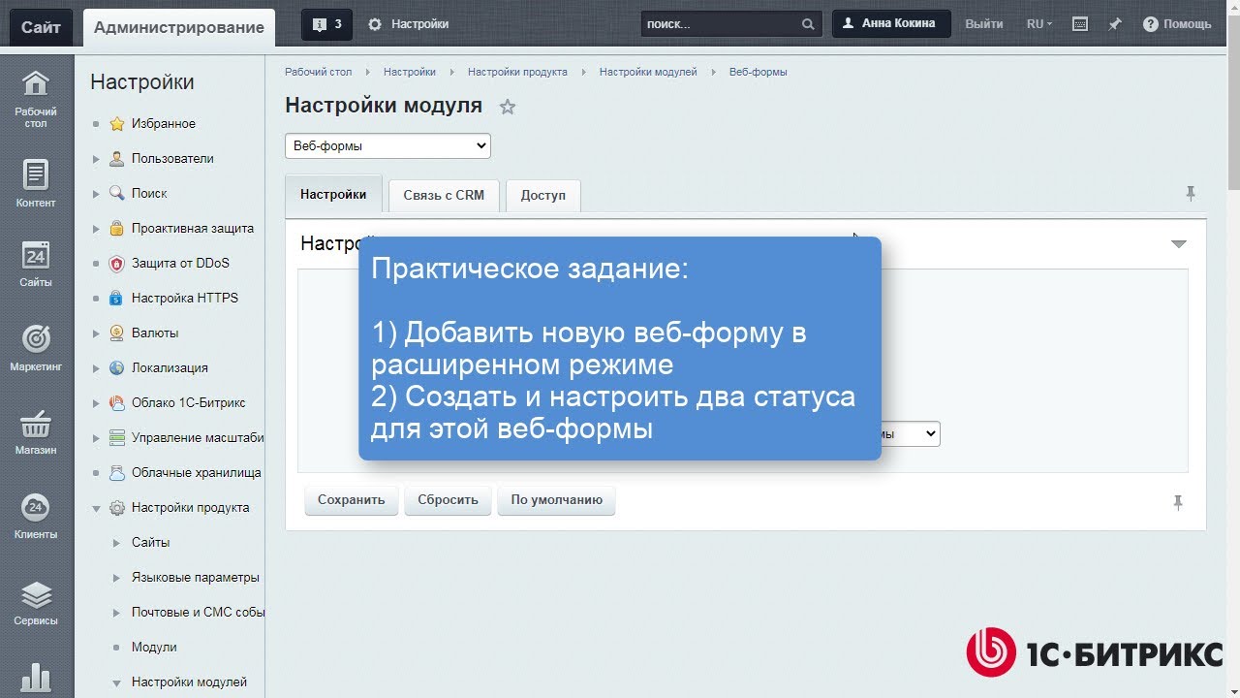Click the Веб-формы breadcrumb link

click(x=759, y=72)
